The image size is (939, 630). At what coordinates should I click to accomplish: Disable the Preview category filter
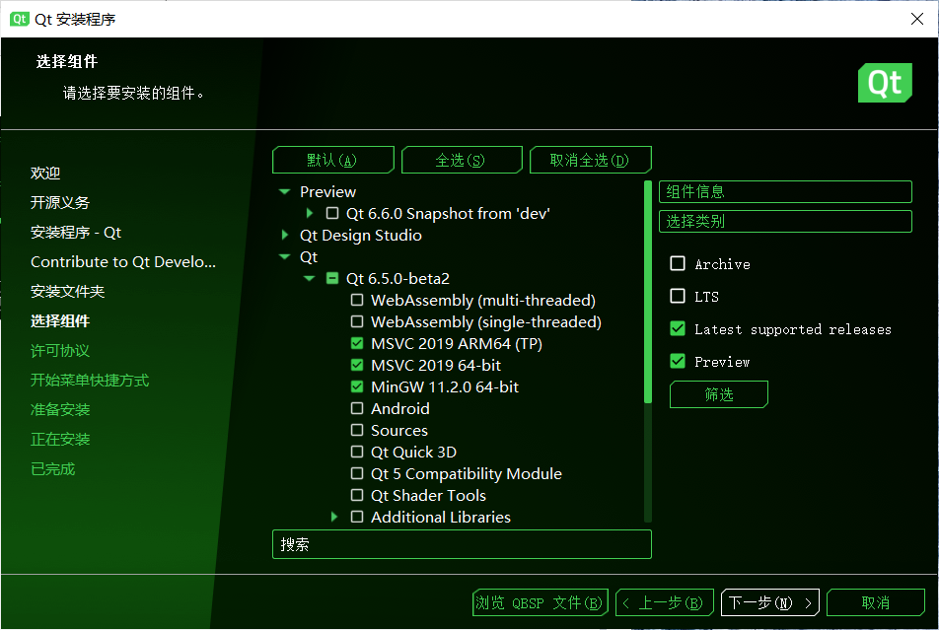click(x=678, y=361)
